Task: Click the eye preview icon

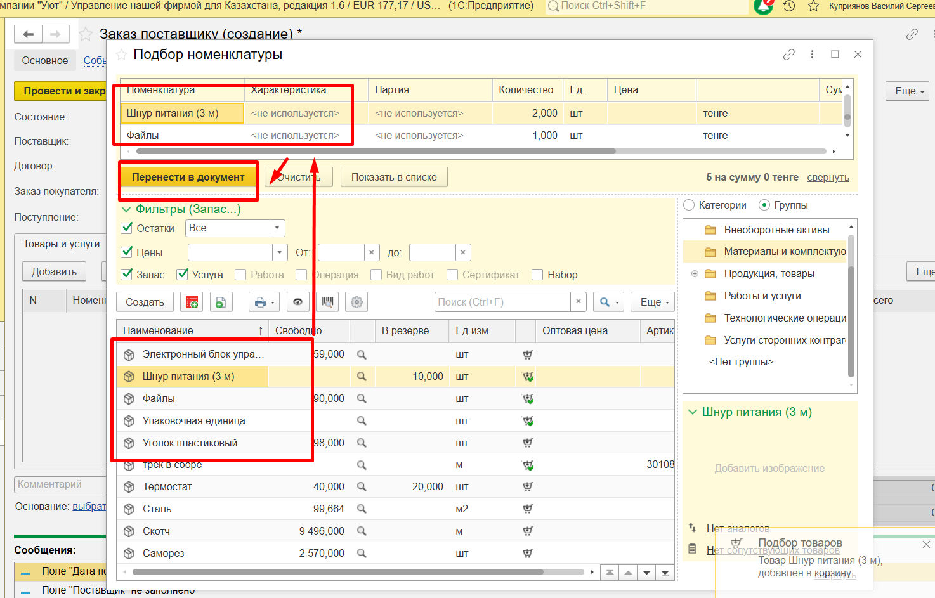Action: 297,302
